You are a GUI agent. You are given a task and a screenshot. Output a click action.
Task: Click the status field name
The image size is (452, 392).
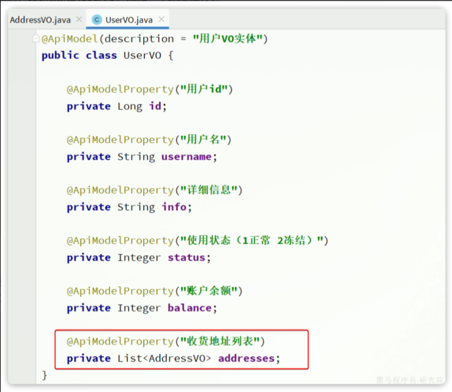(186, 258)
